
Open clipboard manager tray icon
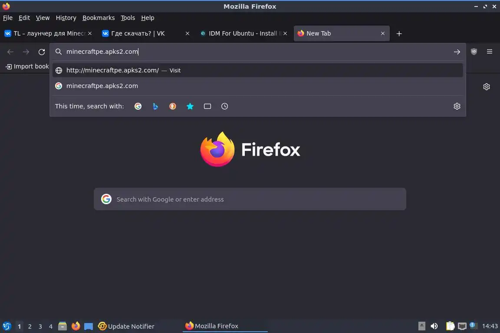450,326
